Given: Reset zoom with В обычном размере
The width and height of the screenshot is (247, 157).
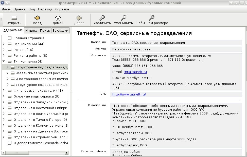Looking at the screenshot, I should point(152,18).
